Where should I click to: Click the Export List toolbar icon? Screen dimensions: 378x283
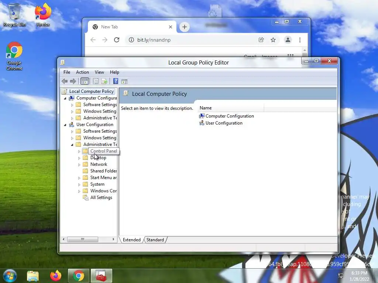point(104,81)
